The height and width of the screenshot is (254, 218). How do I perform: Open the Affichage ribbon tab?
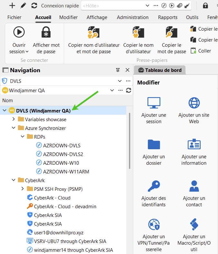pyautogui.click(x=97, y=17)
